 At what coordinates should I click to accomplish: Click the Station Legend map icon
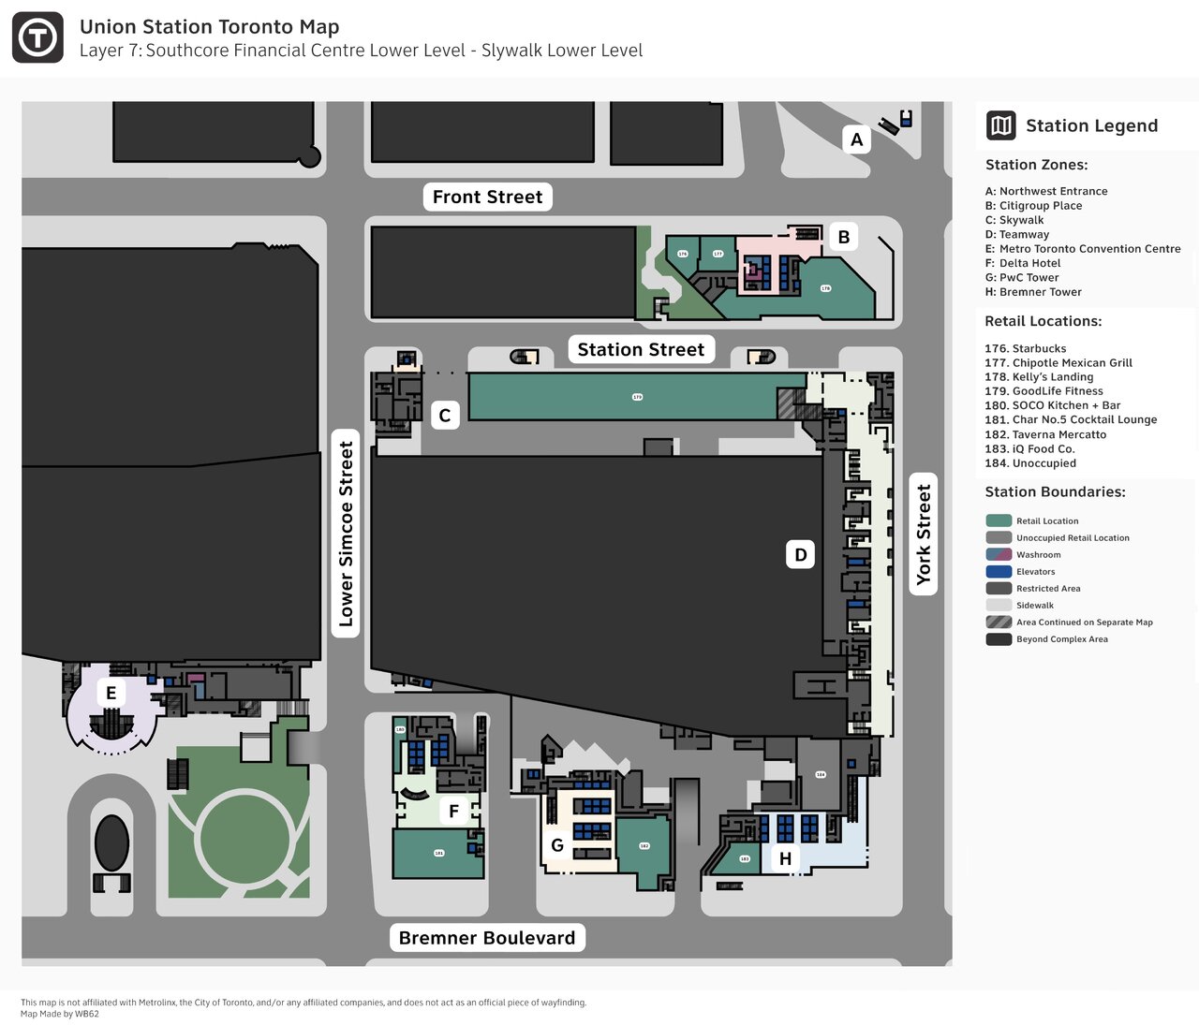click(1001, 125)
